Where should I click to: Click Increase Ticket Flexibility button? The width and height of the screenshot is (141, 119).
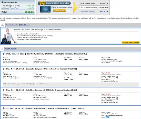click(130, 42)
